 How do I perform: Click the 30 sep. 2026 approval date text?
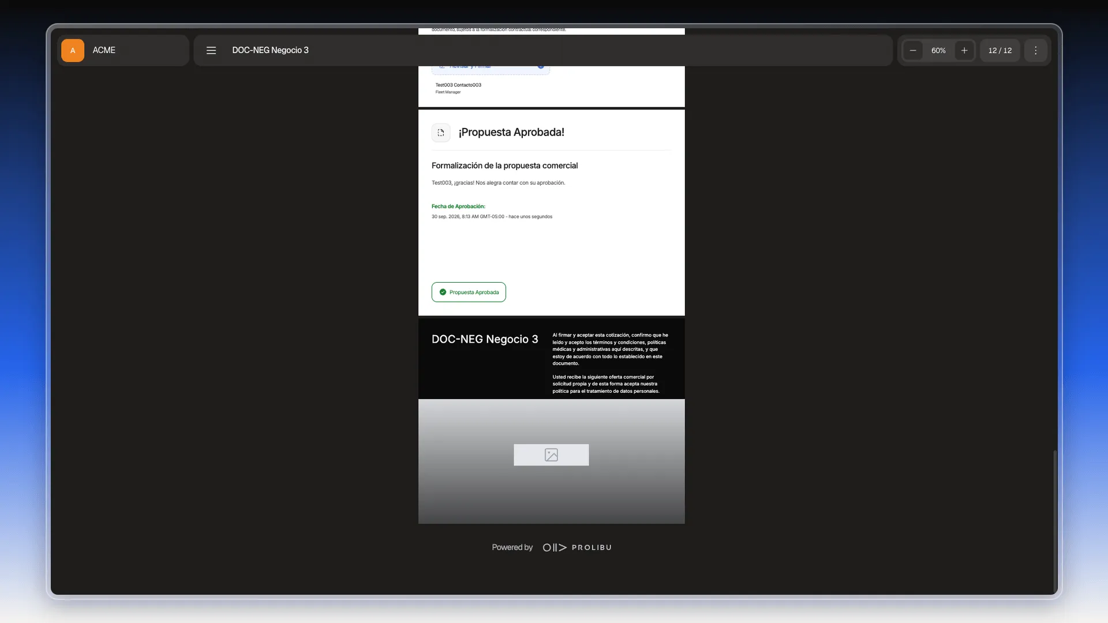(492, 217)
